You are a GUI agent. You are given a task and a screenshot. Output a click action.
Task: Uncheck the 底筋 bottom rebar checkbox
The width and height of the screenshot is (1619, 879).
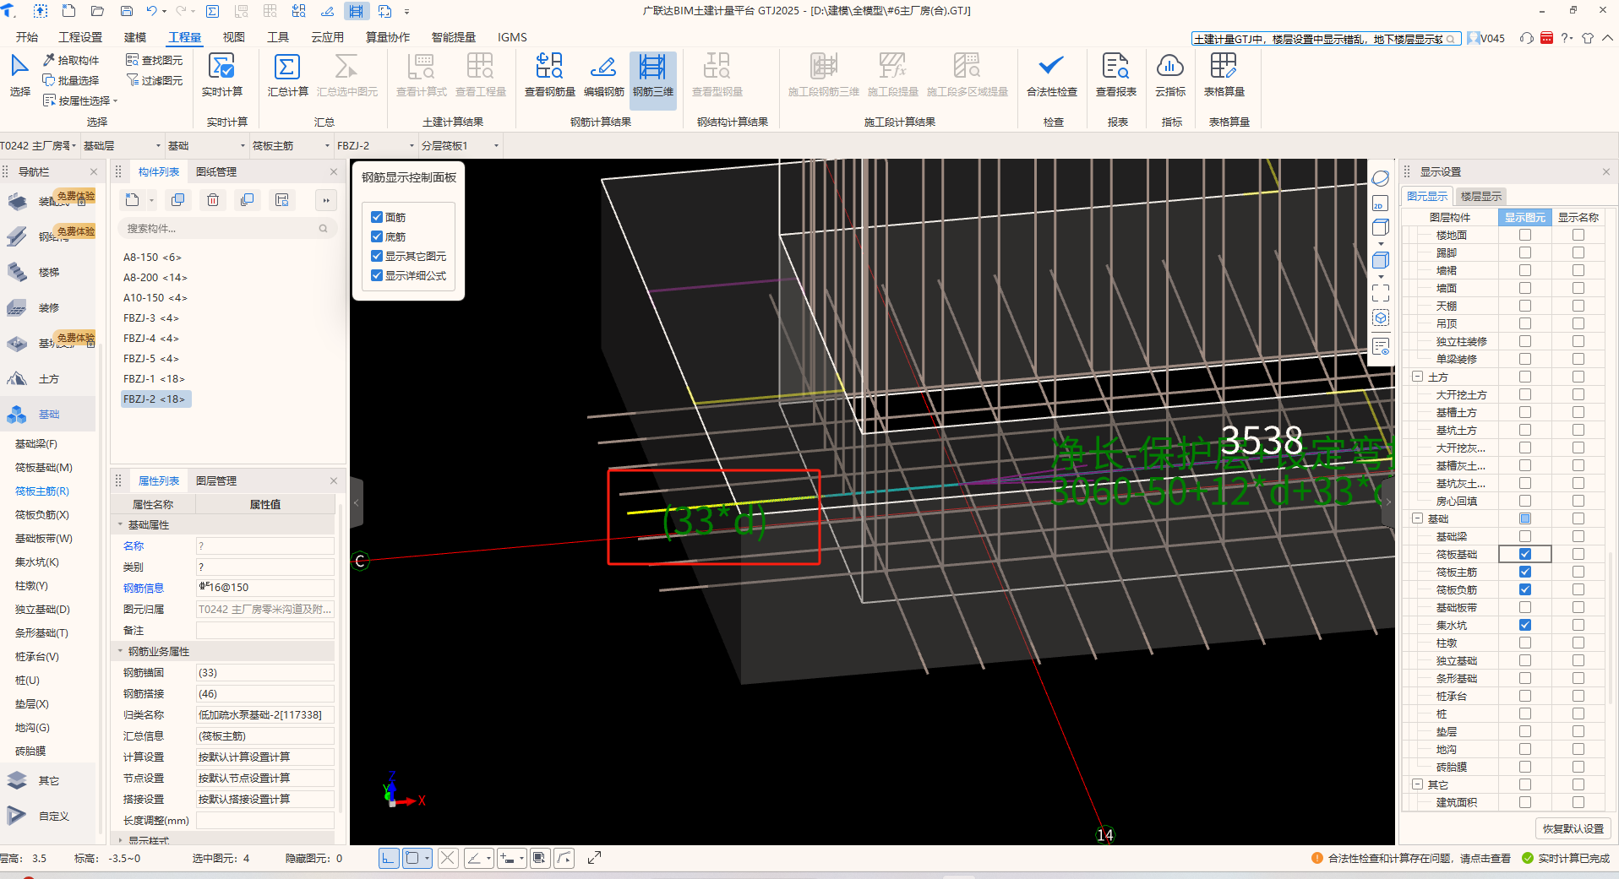377,236
